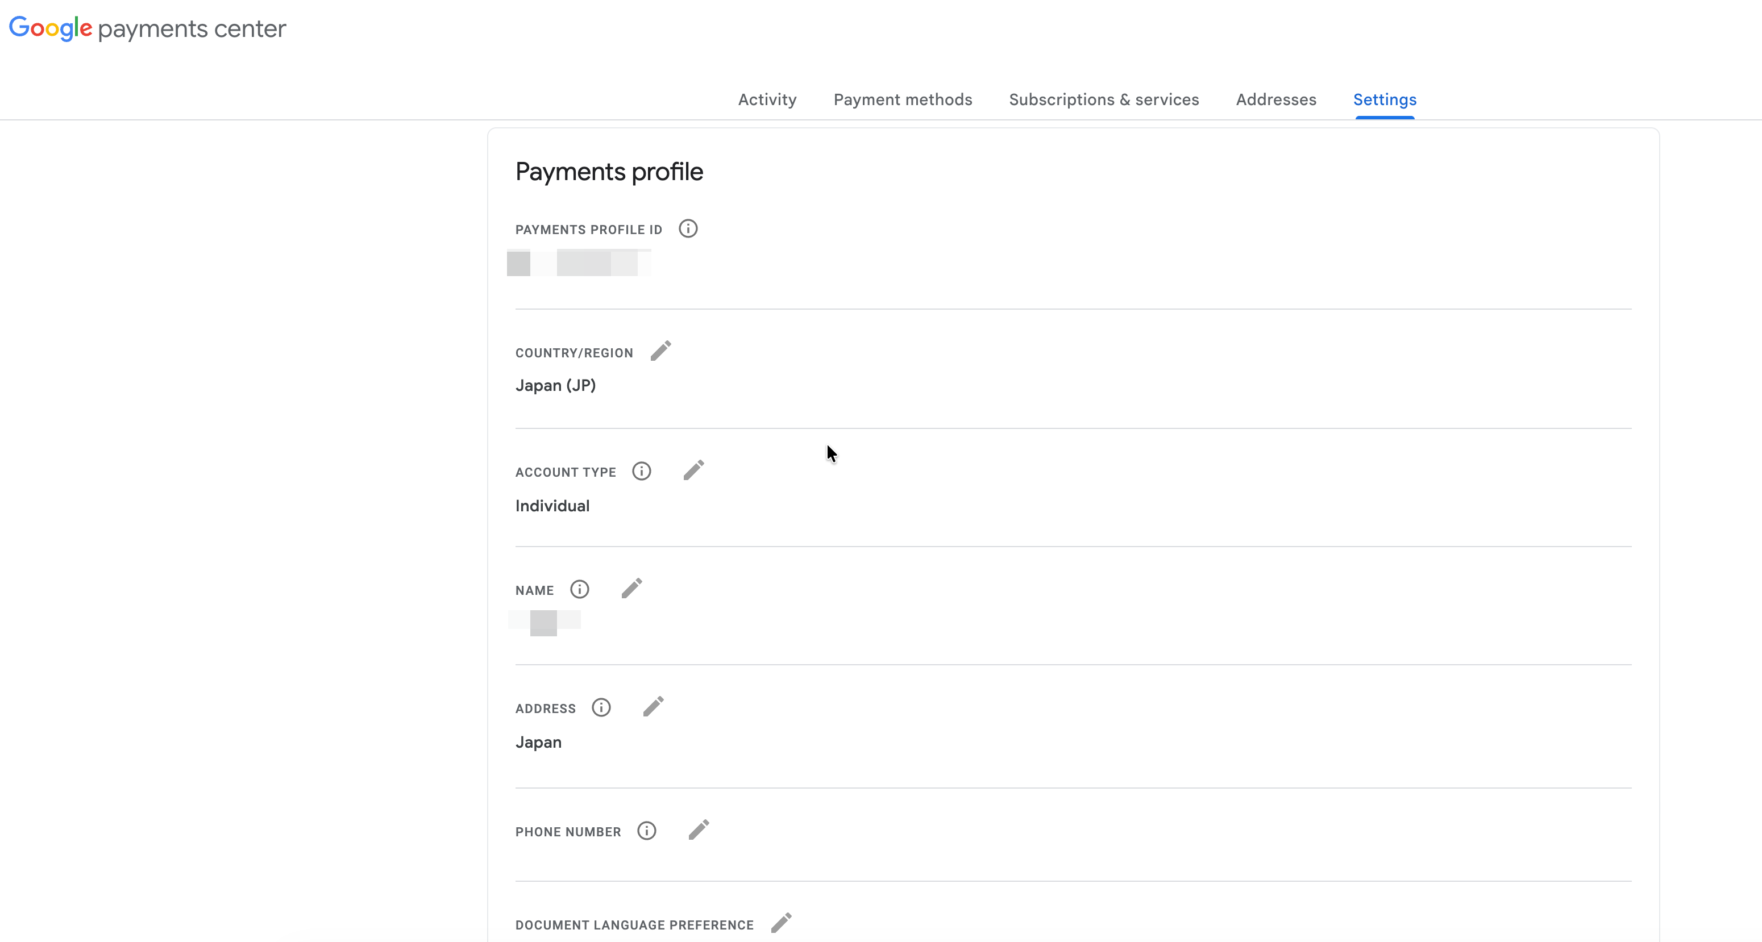The height and width of the screenshot is (942, 1762).
Task: Edit the Address with the pencil icon
Action: [x=653, y=706]
